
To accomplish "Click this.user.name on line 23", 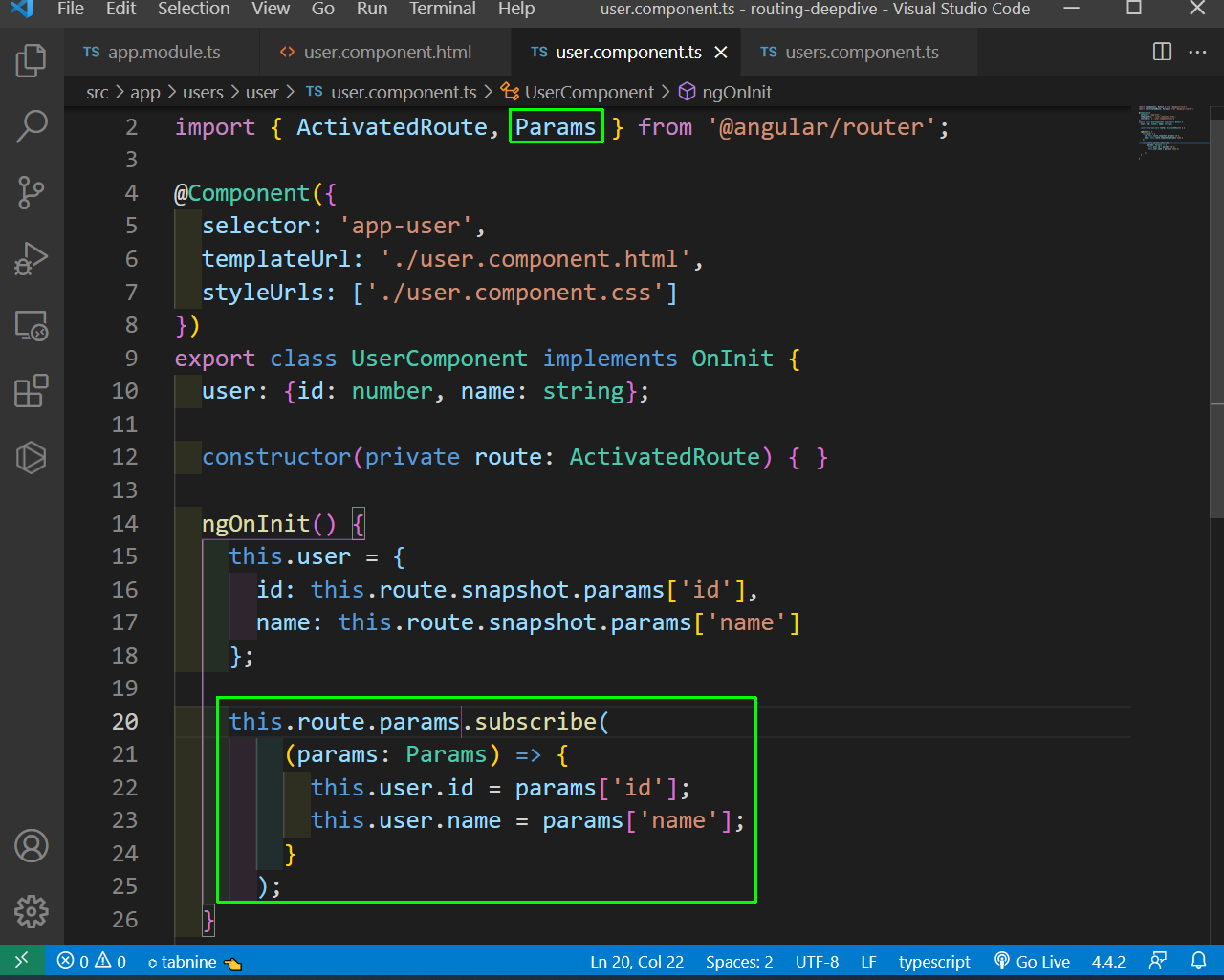I will pyautogui.click(x=405, y=820).
